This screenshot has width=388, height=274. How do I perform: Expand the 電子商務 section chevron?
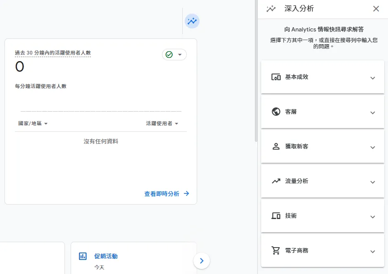click(x=373, y=251)
